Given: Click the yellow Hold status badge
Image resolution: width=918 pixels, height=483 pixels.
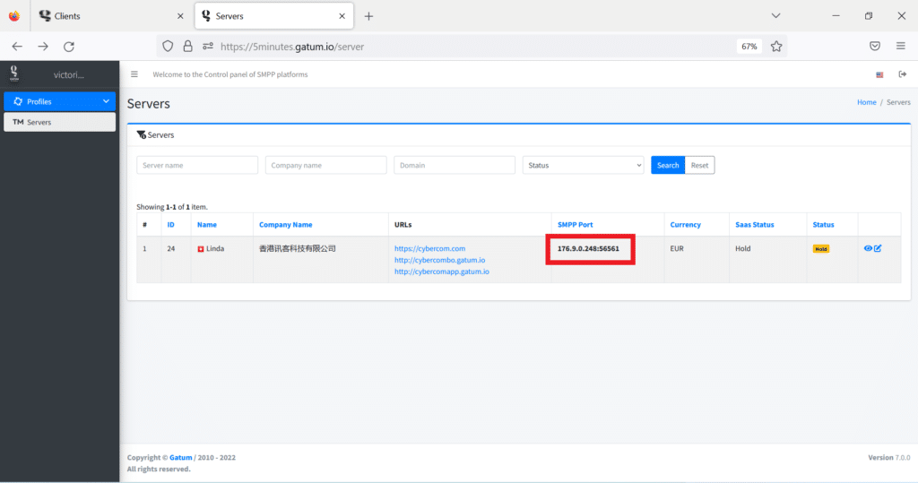Looking at the screenshot, I should click(821, 249).
